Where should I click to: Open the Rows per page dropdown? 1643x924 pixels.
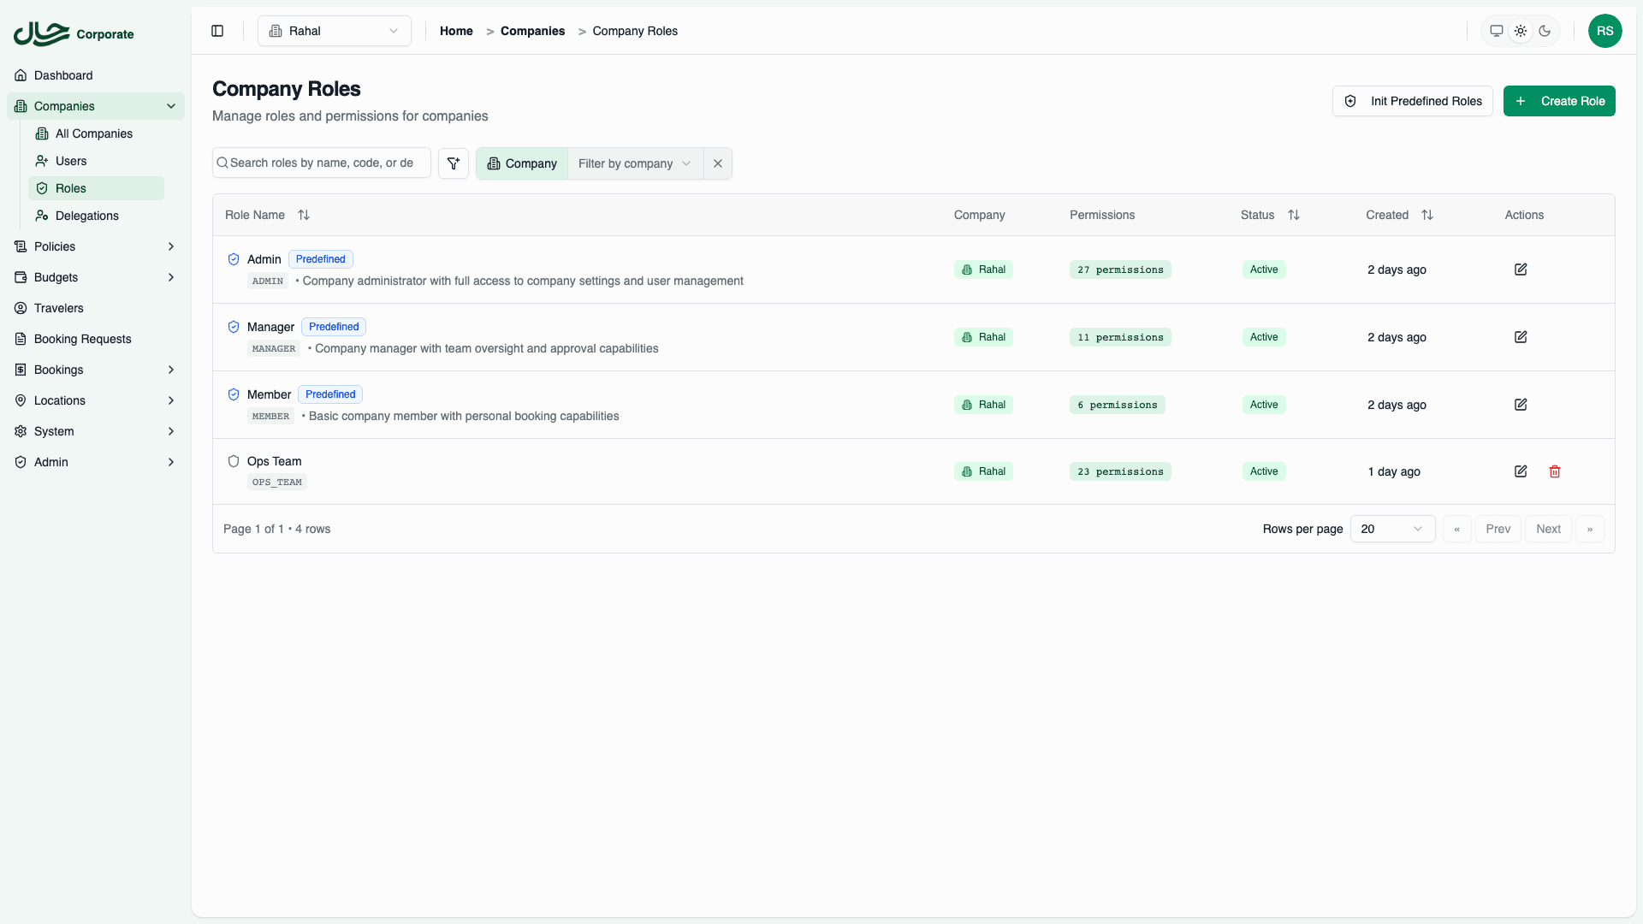coord(1392,529)
